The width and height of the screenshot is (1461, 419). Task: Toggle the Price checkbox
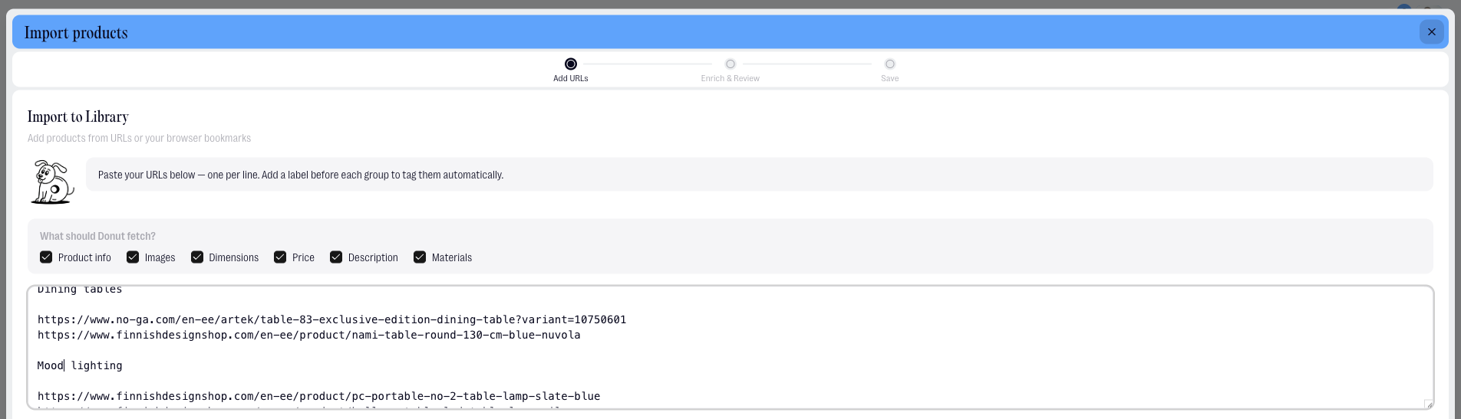pos(280,257)
